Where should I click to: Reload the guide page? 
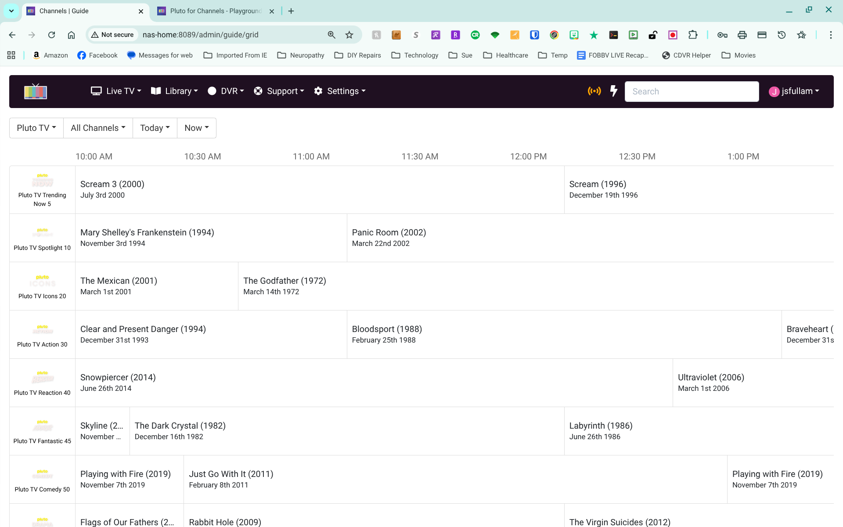[51, 35]
